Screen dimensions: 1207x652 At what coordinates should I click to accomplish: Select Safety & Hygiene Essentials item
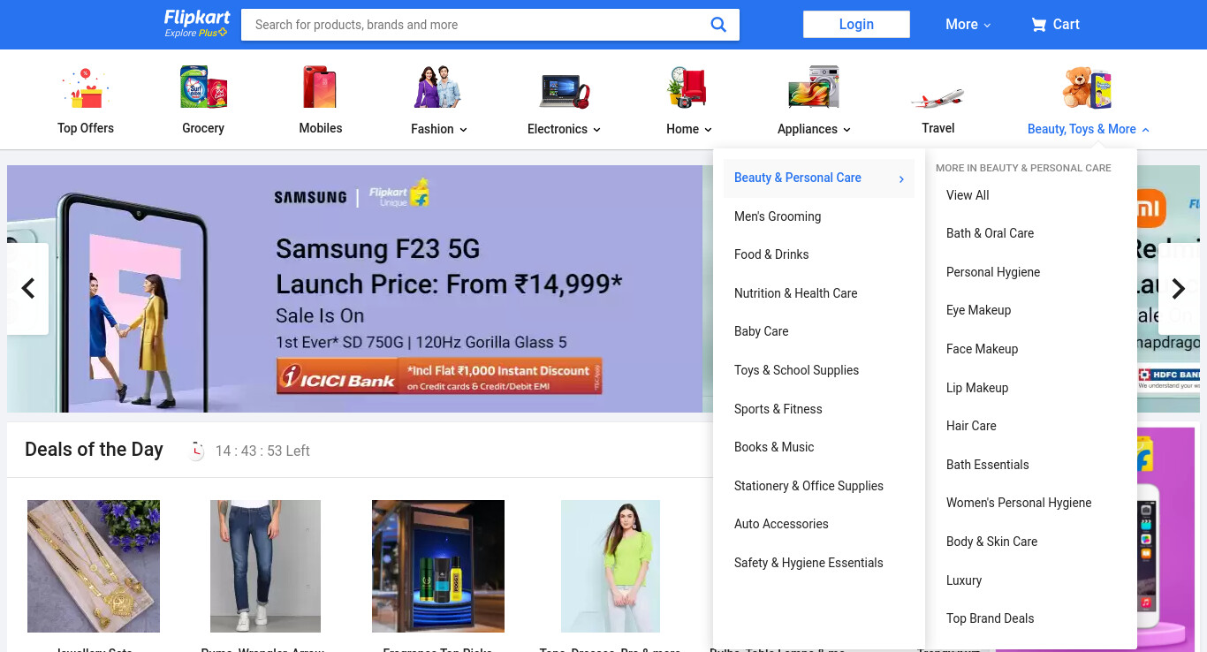(809, 563)
